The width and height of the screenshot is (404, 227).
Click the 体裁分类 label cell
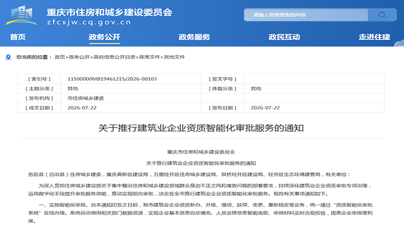click(223, 89)
